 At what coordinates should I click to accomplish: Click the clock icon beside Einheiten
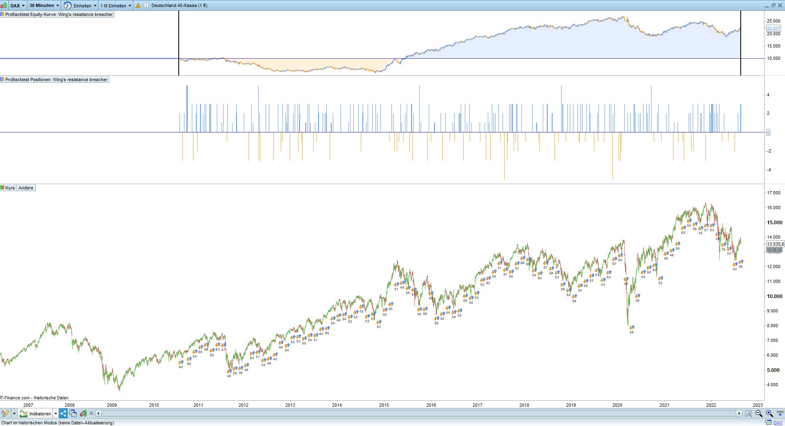coord(67,5)
